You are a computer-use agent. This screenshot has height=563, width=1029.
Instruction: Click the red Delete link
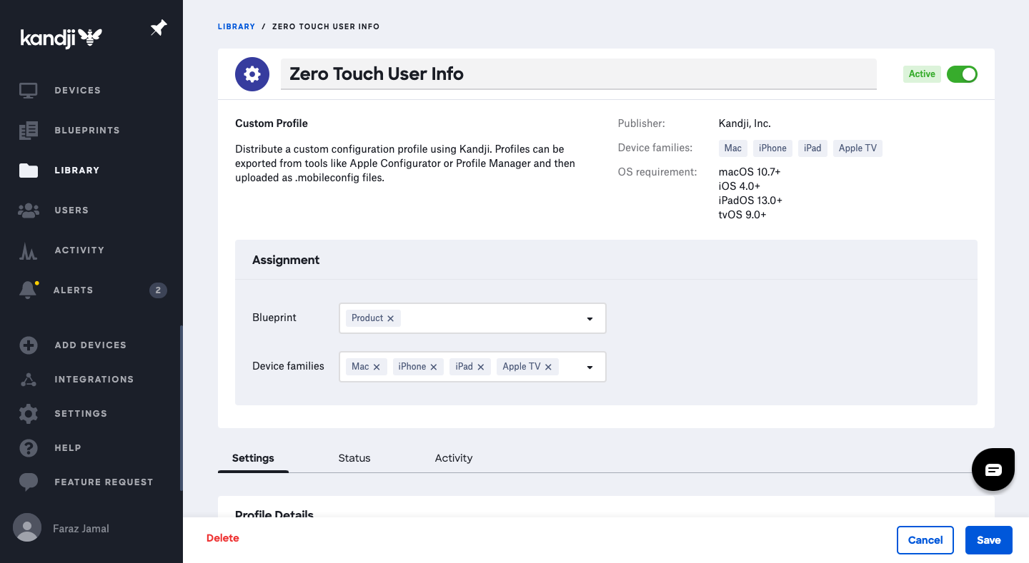tap(223, 538)
